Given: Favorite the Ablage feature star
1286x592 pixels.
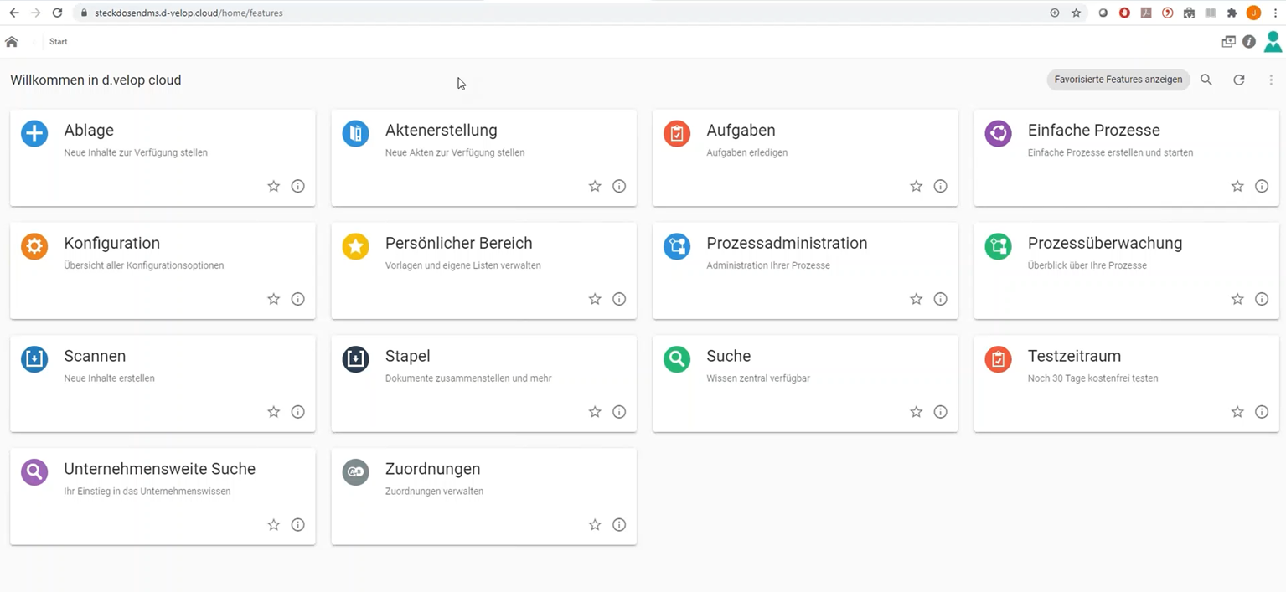Looking at the screenshot, I should click(273, 186).
